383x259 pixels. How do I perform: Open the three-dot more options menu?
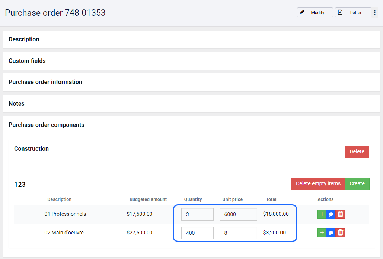[x=375, y=12]
